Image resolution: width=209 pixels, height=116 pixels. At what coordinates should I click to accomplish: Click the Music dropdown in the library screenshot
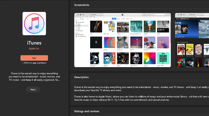click(x=85, y=19)
